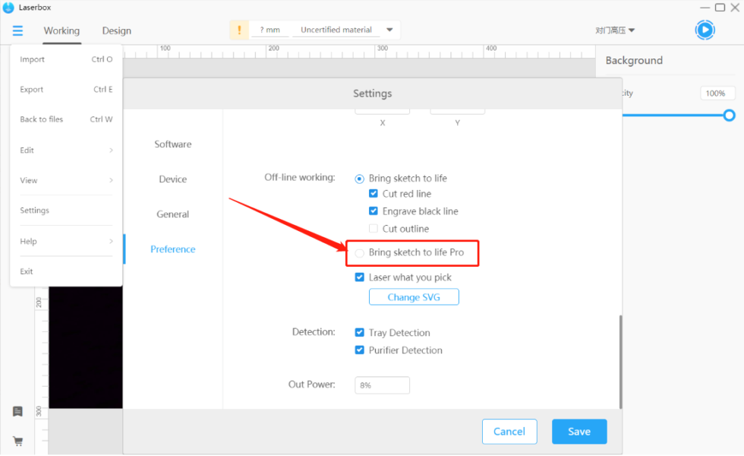The width and height of the screenshot is (744, 456).
Task: Switch to the Working tab
Action: click(61, 31)
